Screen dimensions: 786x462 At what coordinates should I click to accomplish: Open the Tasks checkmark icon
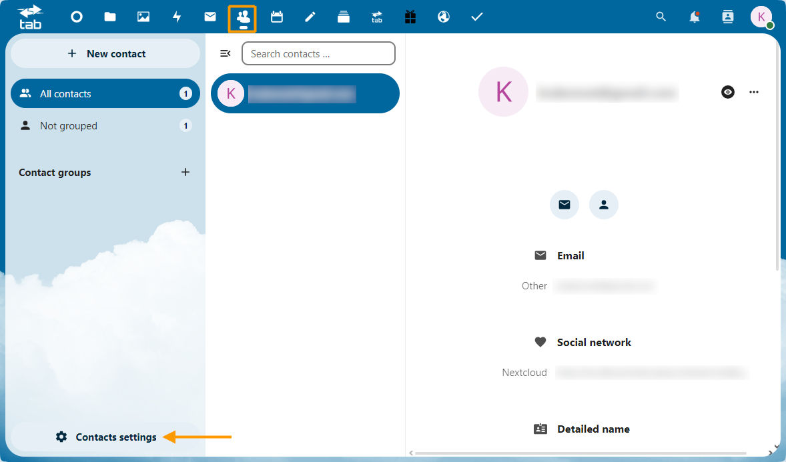pyautogui.click(x=476, y=17)
